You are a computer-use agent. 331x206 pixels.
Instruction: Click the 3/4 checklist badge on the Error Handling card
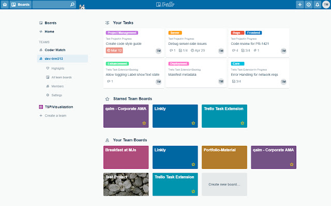coord(236,81)
